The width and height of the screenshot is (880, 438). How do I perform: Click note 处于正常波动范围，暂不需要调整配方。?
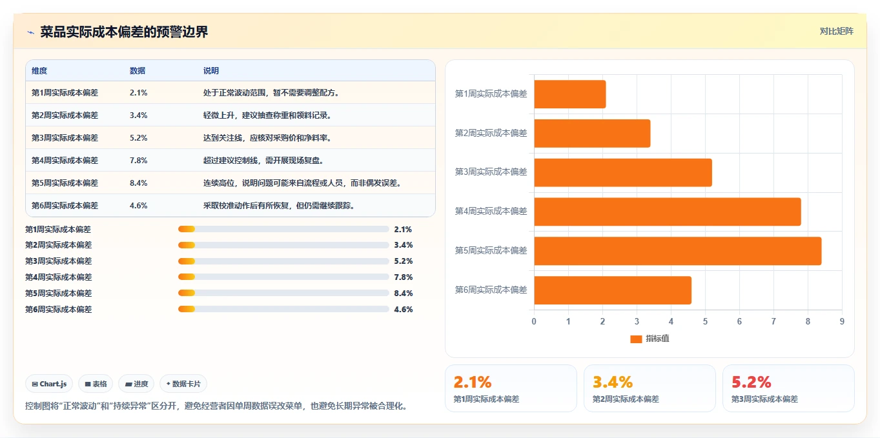point(272,93)
